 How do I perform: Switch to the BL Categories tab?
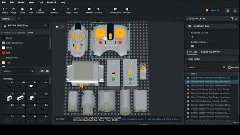[x=18, y=33]
